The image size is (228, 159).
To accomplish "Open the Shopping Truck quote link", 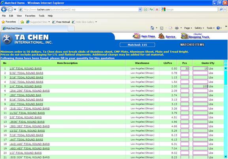I will [x=195, y=36].
